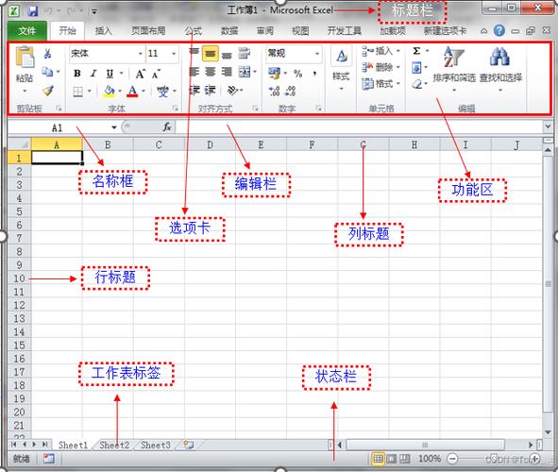Apply the yellow fill color bucket

tap(109, 92)
